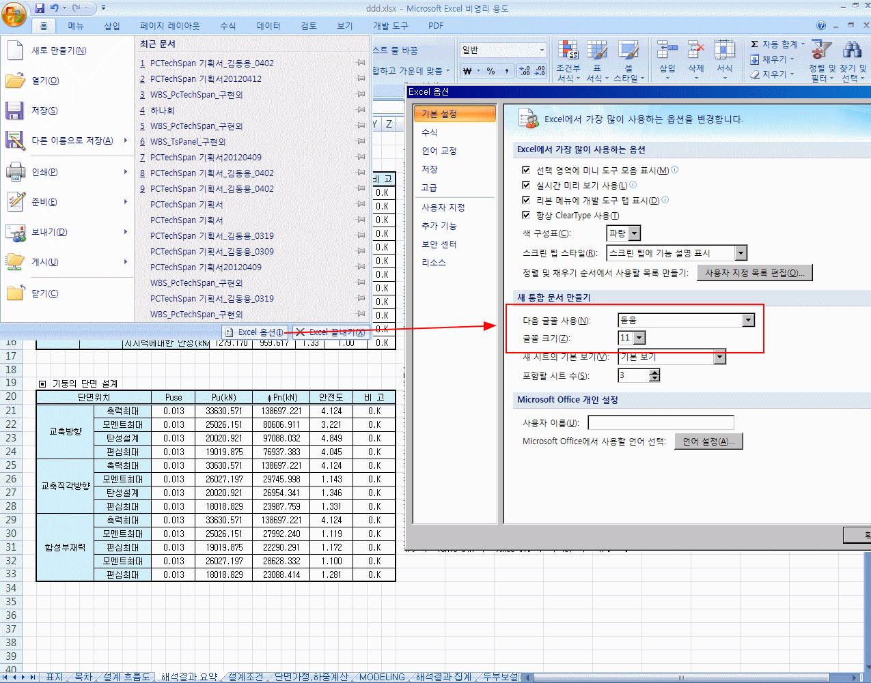Open the number format 일반 dropdown

tap(542, 50)
